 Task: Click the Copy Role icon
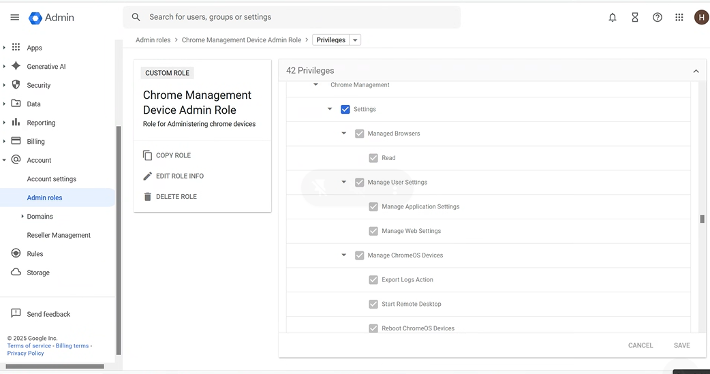(148, 155)
